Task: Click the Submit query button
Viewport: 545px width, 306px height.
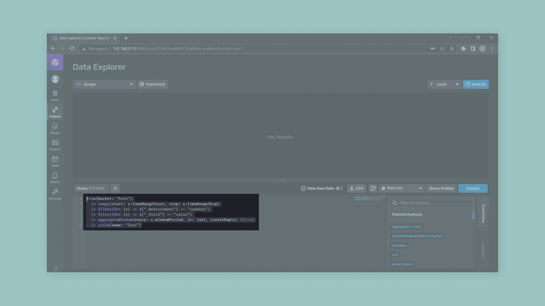Action: [473, 188]
